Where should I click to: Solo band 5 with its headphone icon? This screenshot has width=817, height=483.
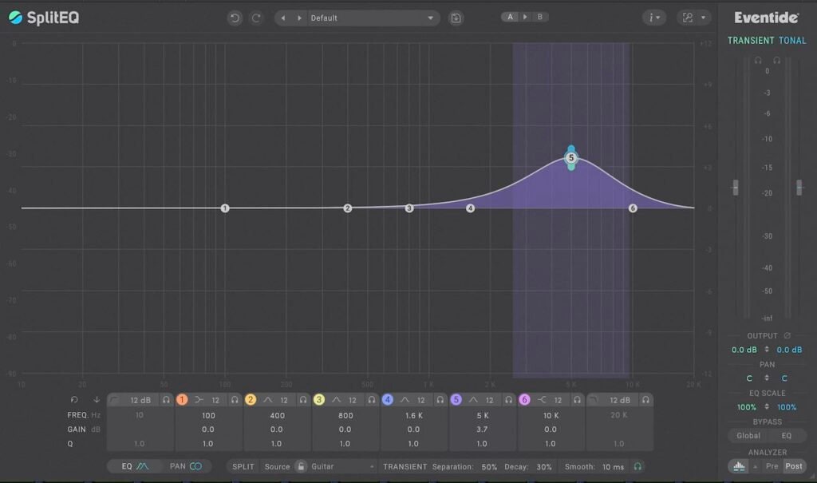point(508,399)
